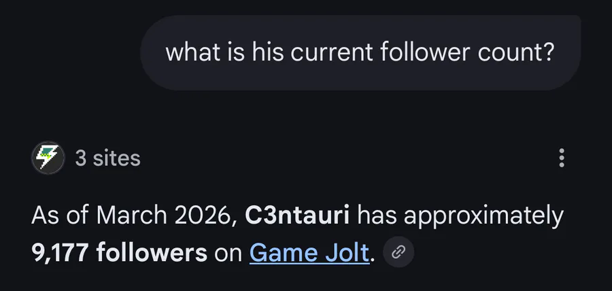
Task: Open the three-dot more options menu
Action: (x=561, y=158)
